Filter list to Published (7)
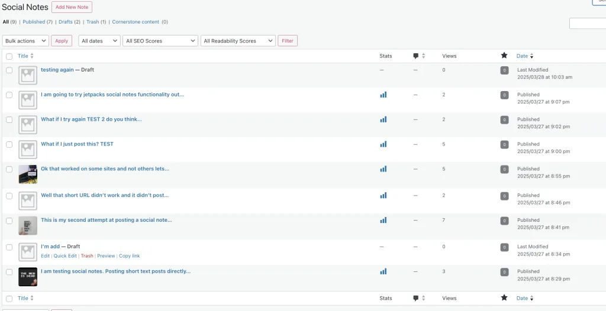The image size is (606, 311). click(x=37, y=22)
